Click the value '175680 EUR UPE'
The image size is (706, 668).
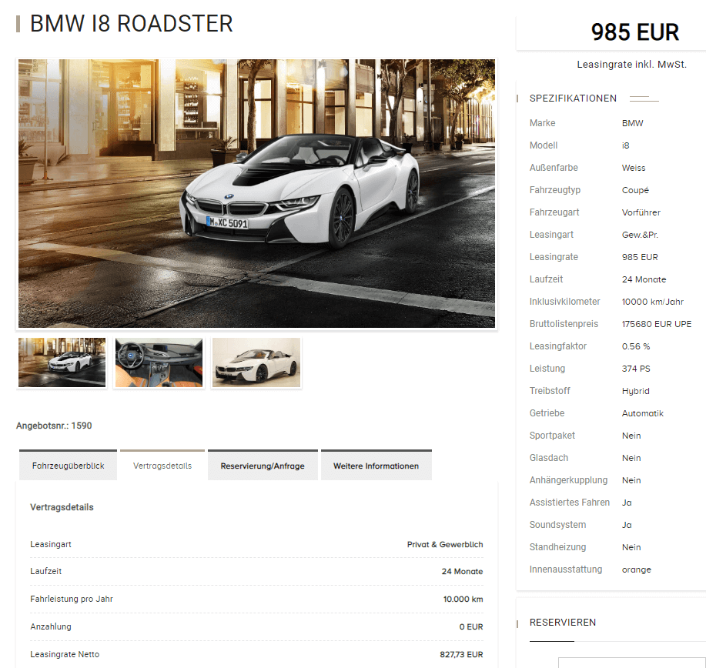click(x=657, y=324)
